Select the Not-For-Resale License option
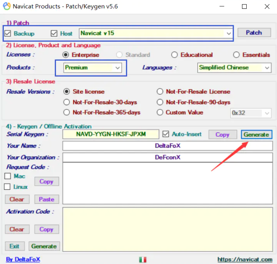 pyautogui.click(x=160, y=91)
